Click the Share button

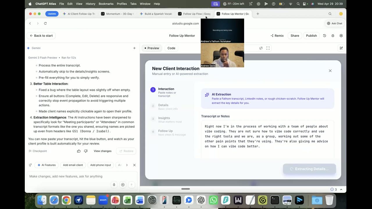(295, 36)
